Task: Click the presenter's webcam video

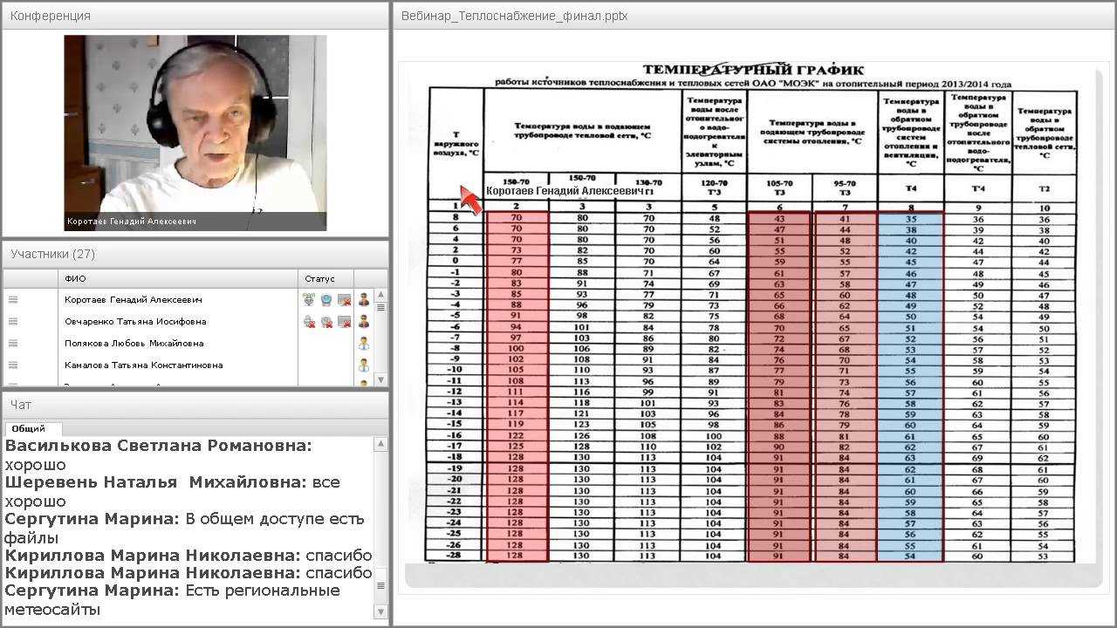Action: [195, 133]
